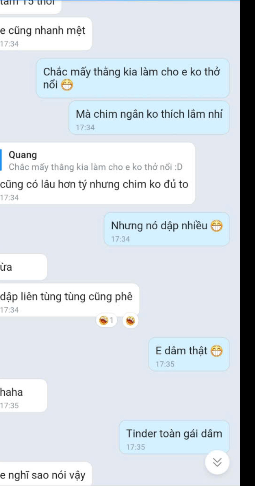This screenshot has height=486, width=255.
Task: Select the 'Mà chim ngắn ko thích lắm nhỉ' message
Action: coord(149,118)
